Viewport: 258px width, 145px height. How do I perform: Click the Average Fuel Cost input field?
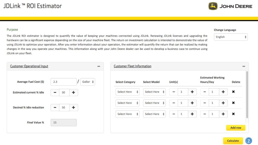(x=63, y=82)
